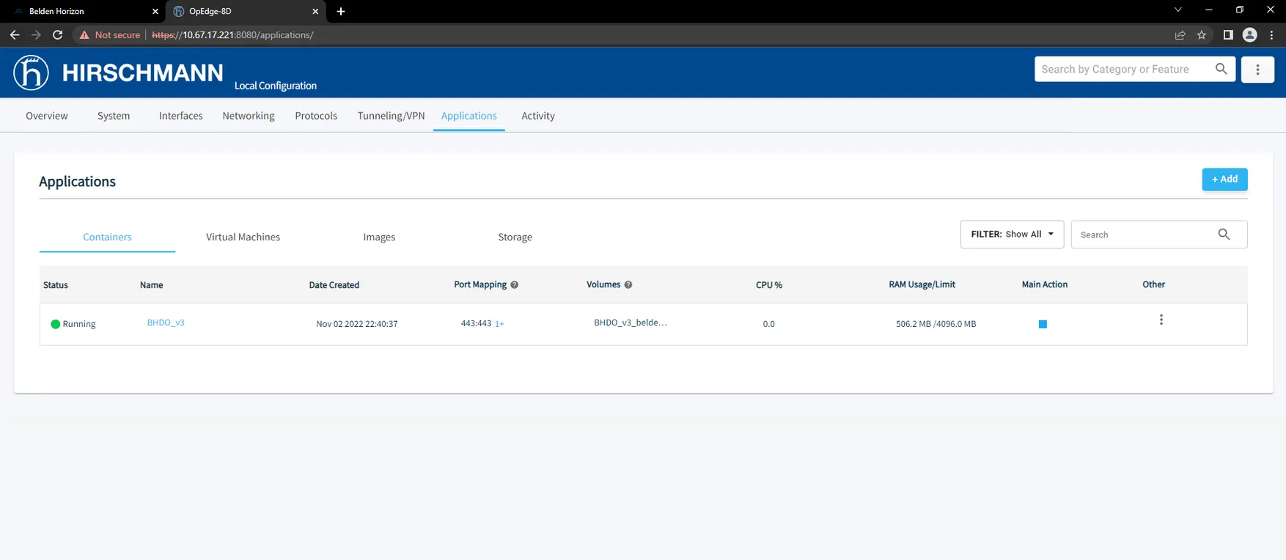Open the browser profile icon
Image resolution: width=1286 pixels, height=560 pixels.
pyautogui.click(x=1250, y=35)
